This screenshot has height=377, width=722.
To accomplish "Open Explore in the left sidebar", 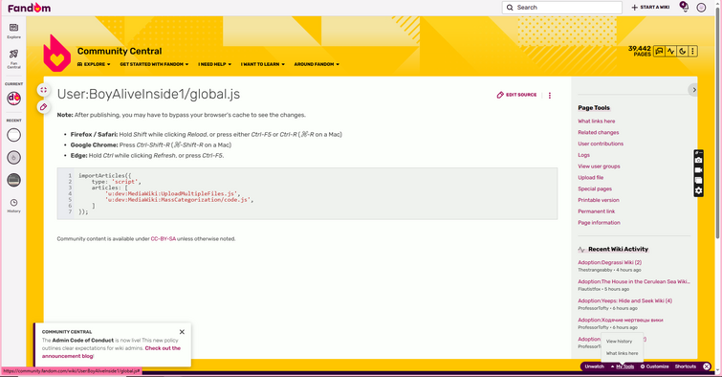I will click(x=13, y=31).
